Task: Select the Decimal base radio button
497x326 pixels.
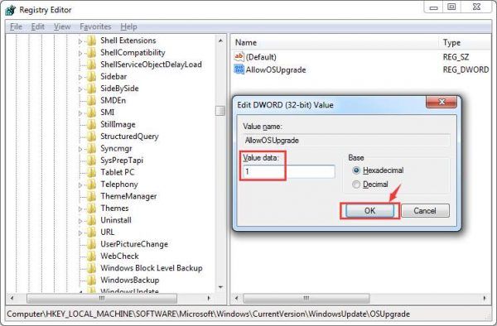Action: pyautogui.click(x=356, y=185)
